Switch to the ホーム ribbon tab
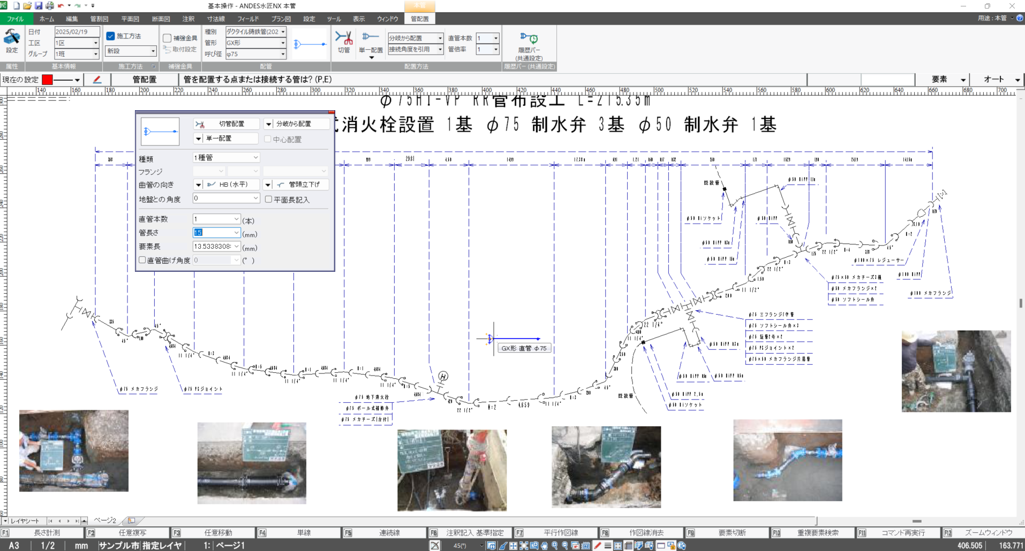The height and width of the screenshot is (551, 1025). tap(47, 19)
